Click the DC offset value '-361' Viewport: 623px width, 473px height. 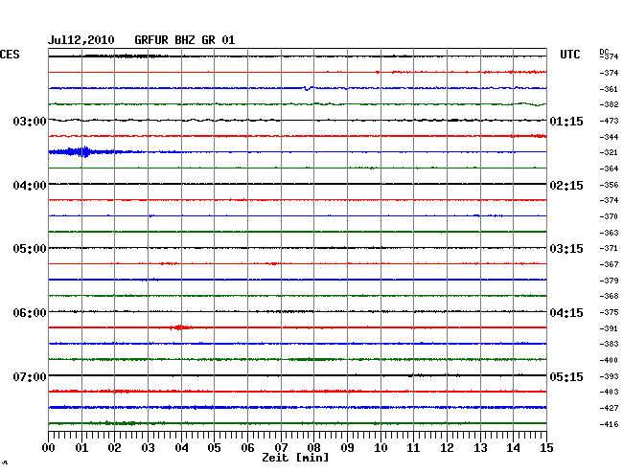coord(609,89)
